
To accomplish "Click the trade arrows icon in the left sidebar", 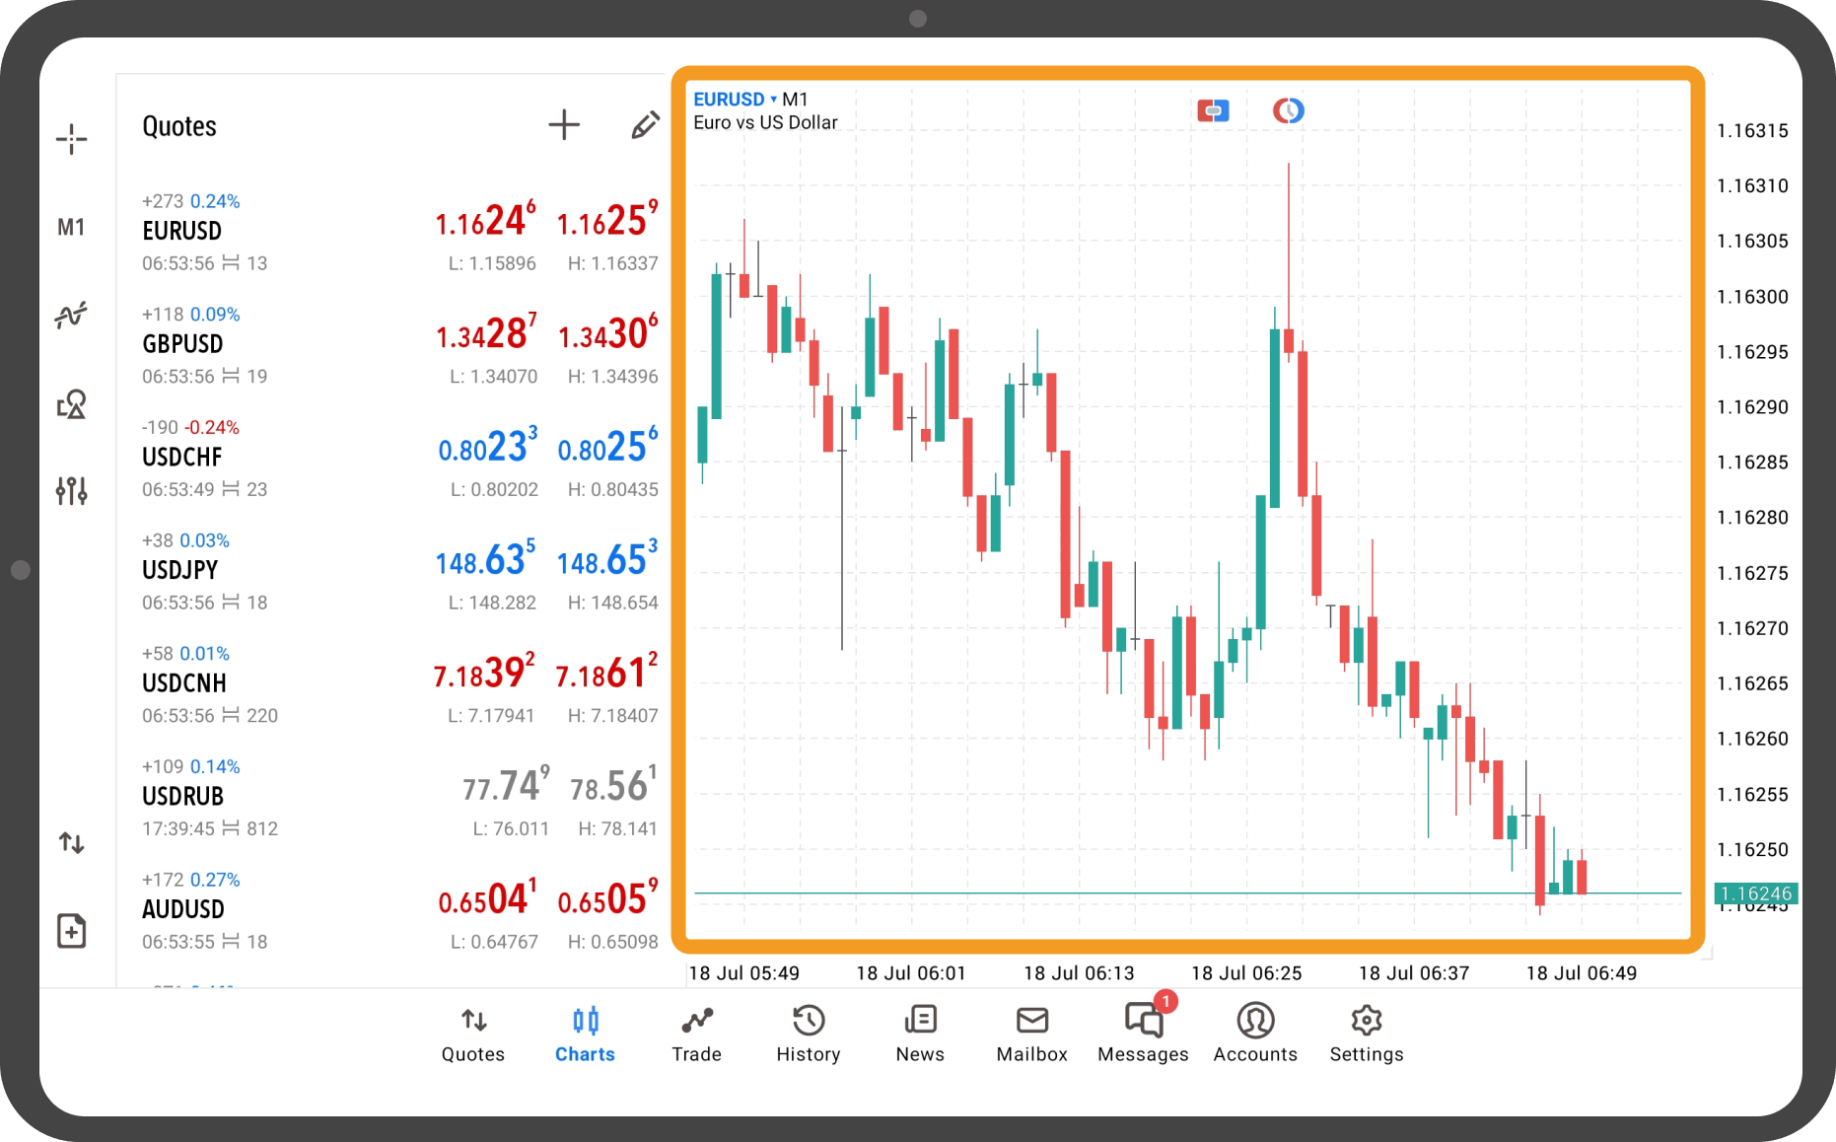I will point(71,842).
